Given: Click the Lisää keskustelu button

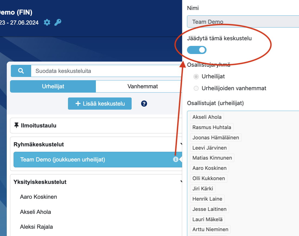Looking at the screenshot, I should point(100,104).
